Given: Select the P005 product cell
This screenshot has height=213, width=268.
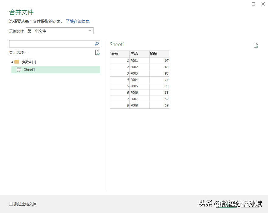Looking at the screenshot, I should [139, 86].
